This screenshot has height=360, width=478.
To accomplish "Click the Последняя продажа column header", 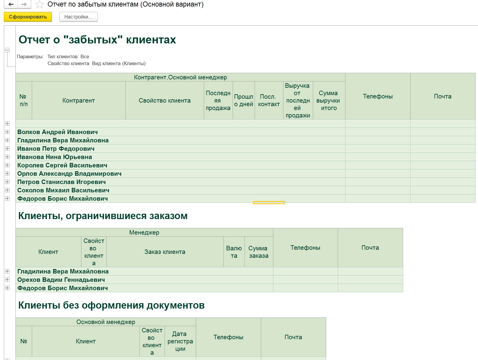I will (218, 100).
